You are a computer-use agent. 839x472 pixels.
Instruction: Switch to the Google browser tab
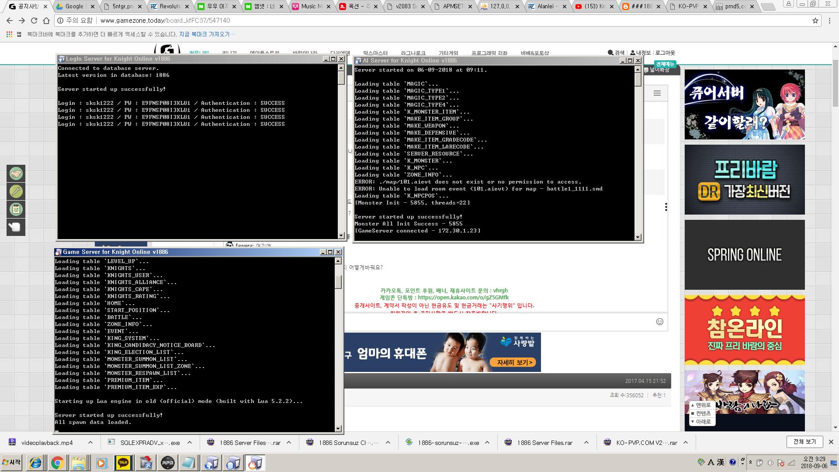click(x=74, y=7)
